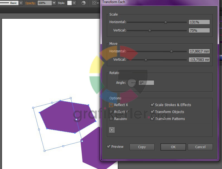Viewport: 222px width, 169px height.
Task: Click the recolor artwork wheel icon
Action: pyautogui.click(x=84, y=3)
